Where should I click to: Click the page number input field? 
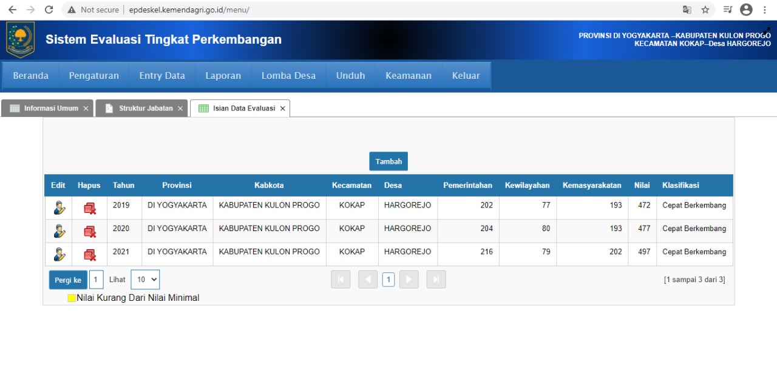tap(96, 280)
